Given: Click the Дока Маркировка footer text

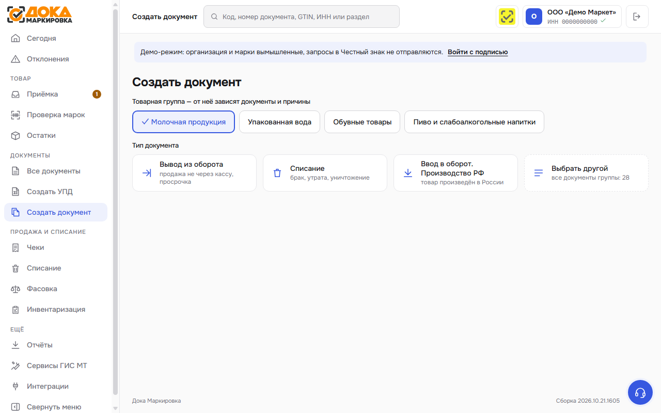Looking at the screenshot, I should click(156, 401).
